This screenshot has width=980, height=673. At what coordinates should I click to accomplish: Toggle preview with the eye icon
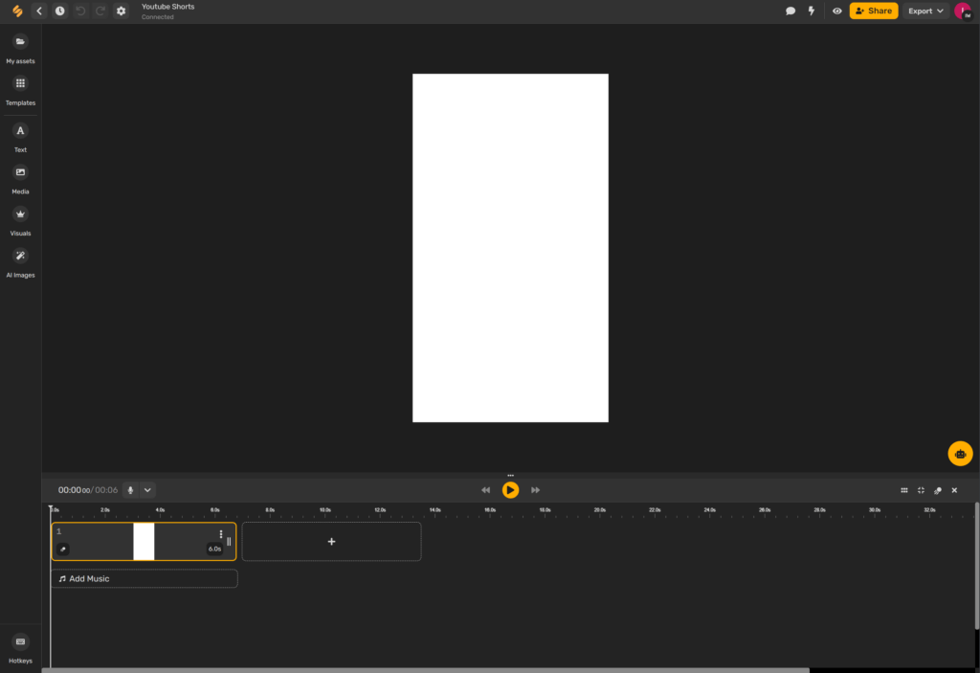(x=836, y=11)
